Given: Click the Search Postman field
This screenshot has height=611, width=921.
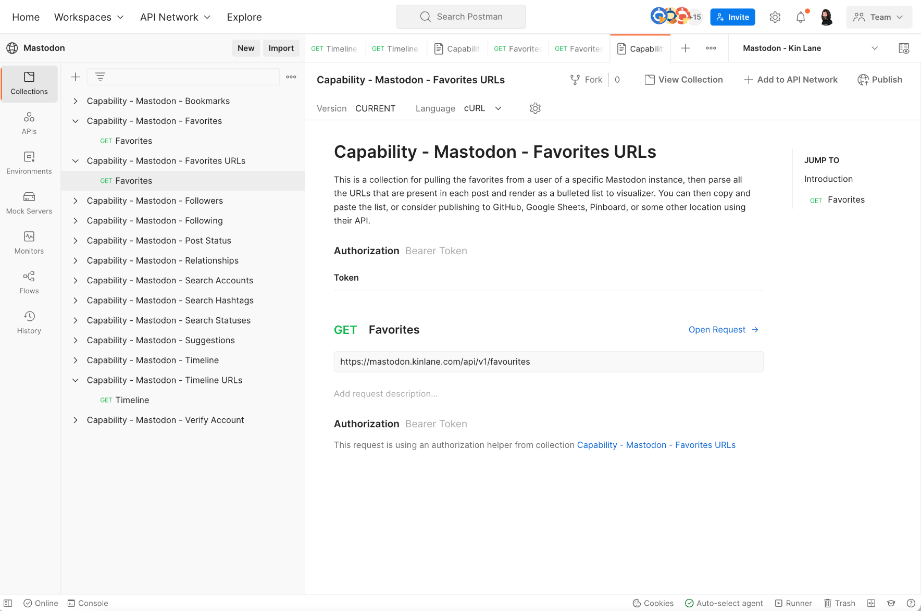Looking at the screenshot, I should pos(461,17).
